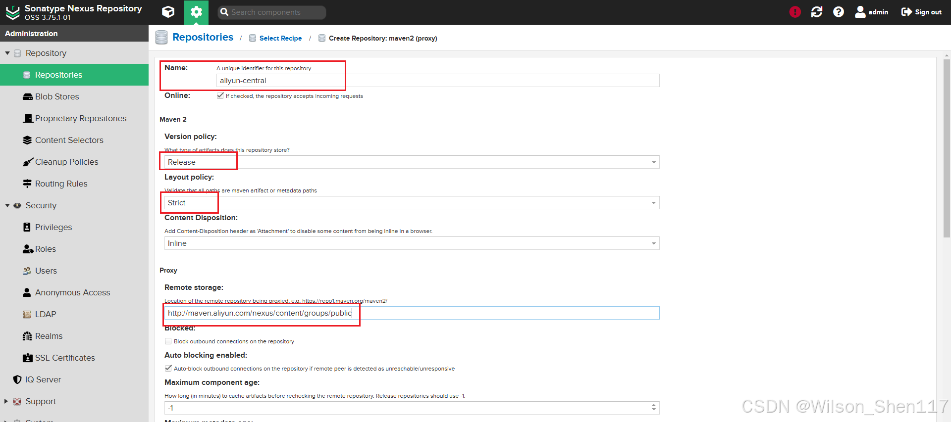Open the Help question mark icon
Image resolution: width=951 pixels, height=422 pixels.
(839, 12)
